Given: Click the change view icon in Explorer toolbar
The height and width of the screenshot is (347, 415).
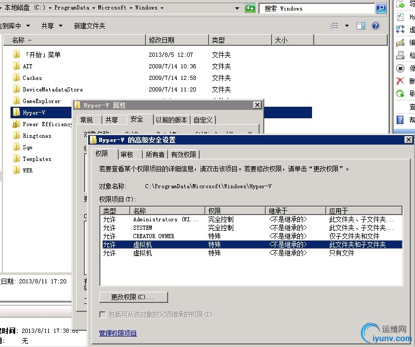Looking at the screenshot, I should (334, 26).
